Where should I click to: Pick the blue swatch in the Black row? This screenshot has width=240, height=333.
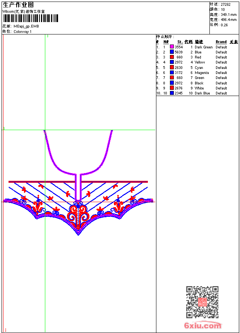point(172,83)
